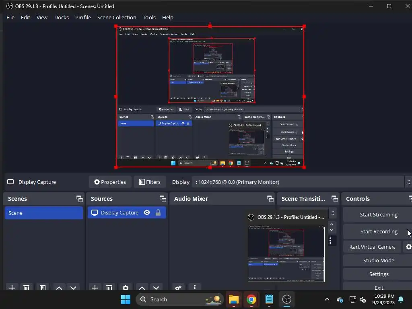The image size is (412, 309).
Task: Open Audio Mixer three-dot menu
Action: pyautogui.click(x=194, y=286)
